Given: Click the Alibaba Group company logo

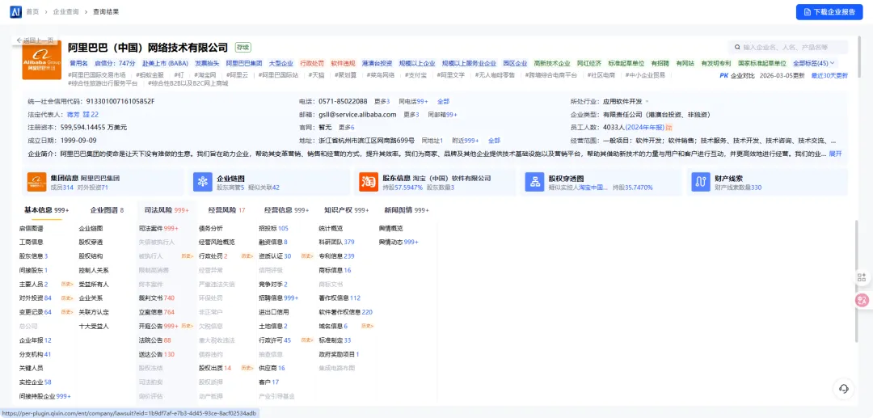Looking at the screenshot, I should point(42,61).
